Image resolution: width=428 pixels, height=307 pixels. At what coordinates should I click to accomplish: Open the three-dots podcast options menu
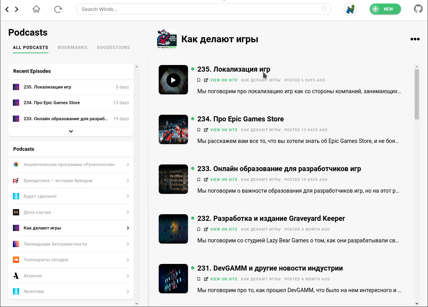tap(415, 39)
